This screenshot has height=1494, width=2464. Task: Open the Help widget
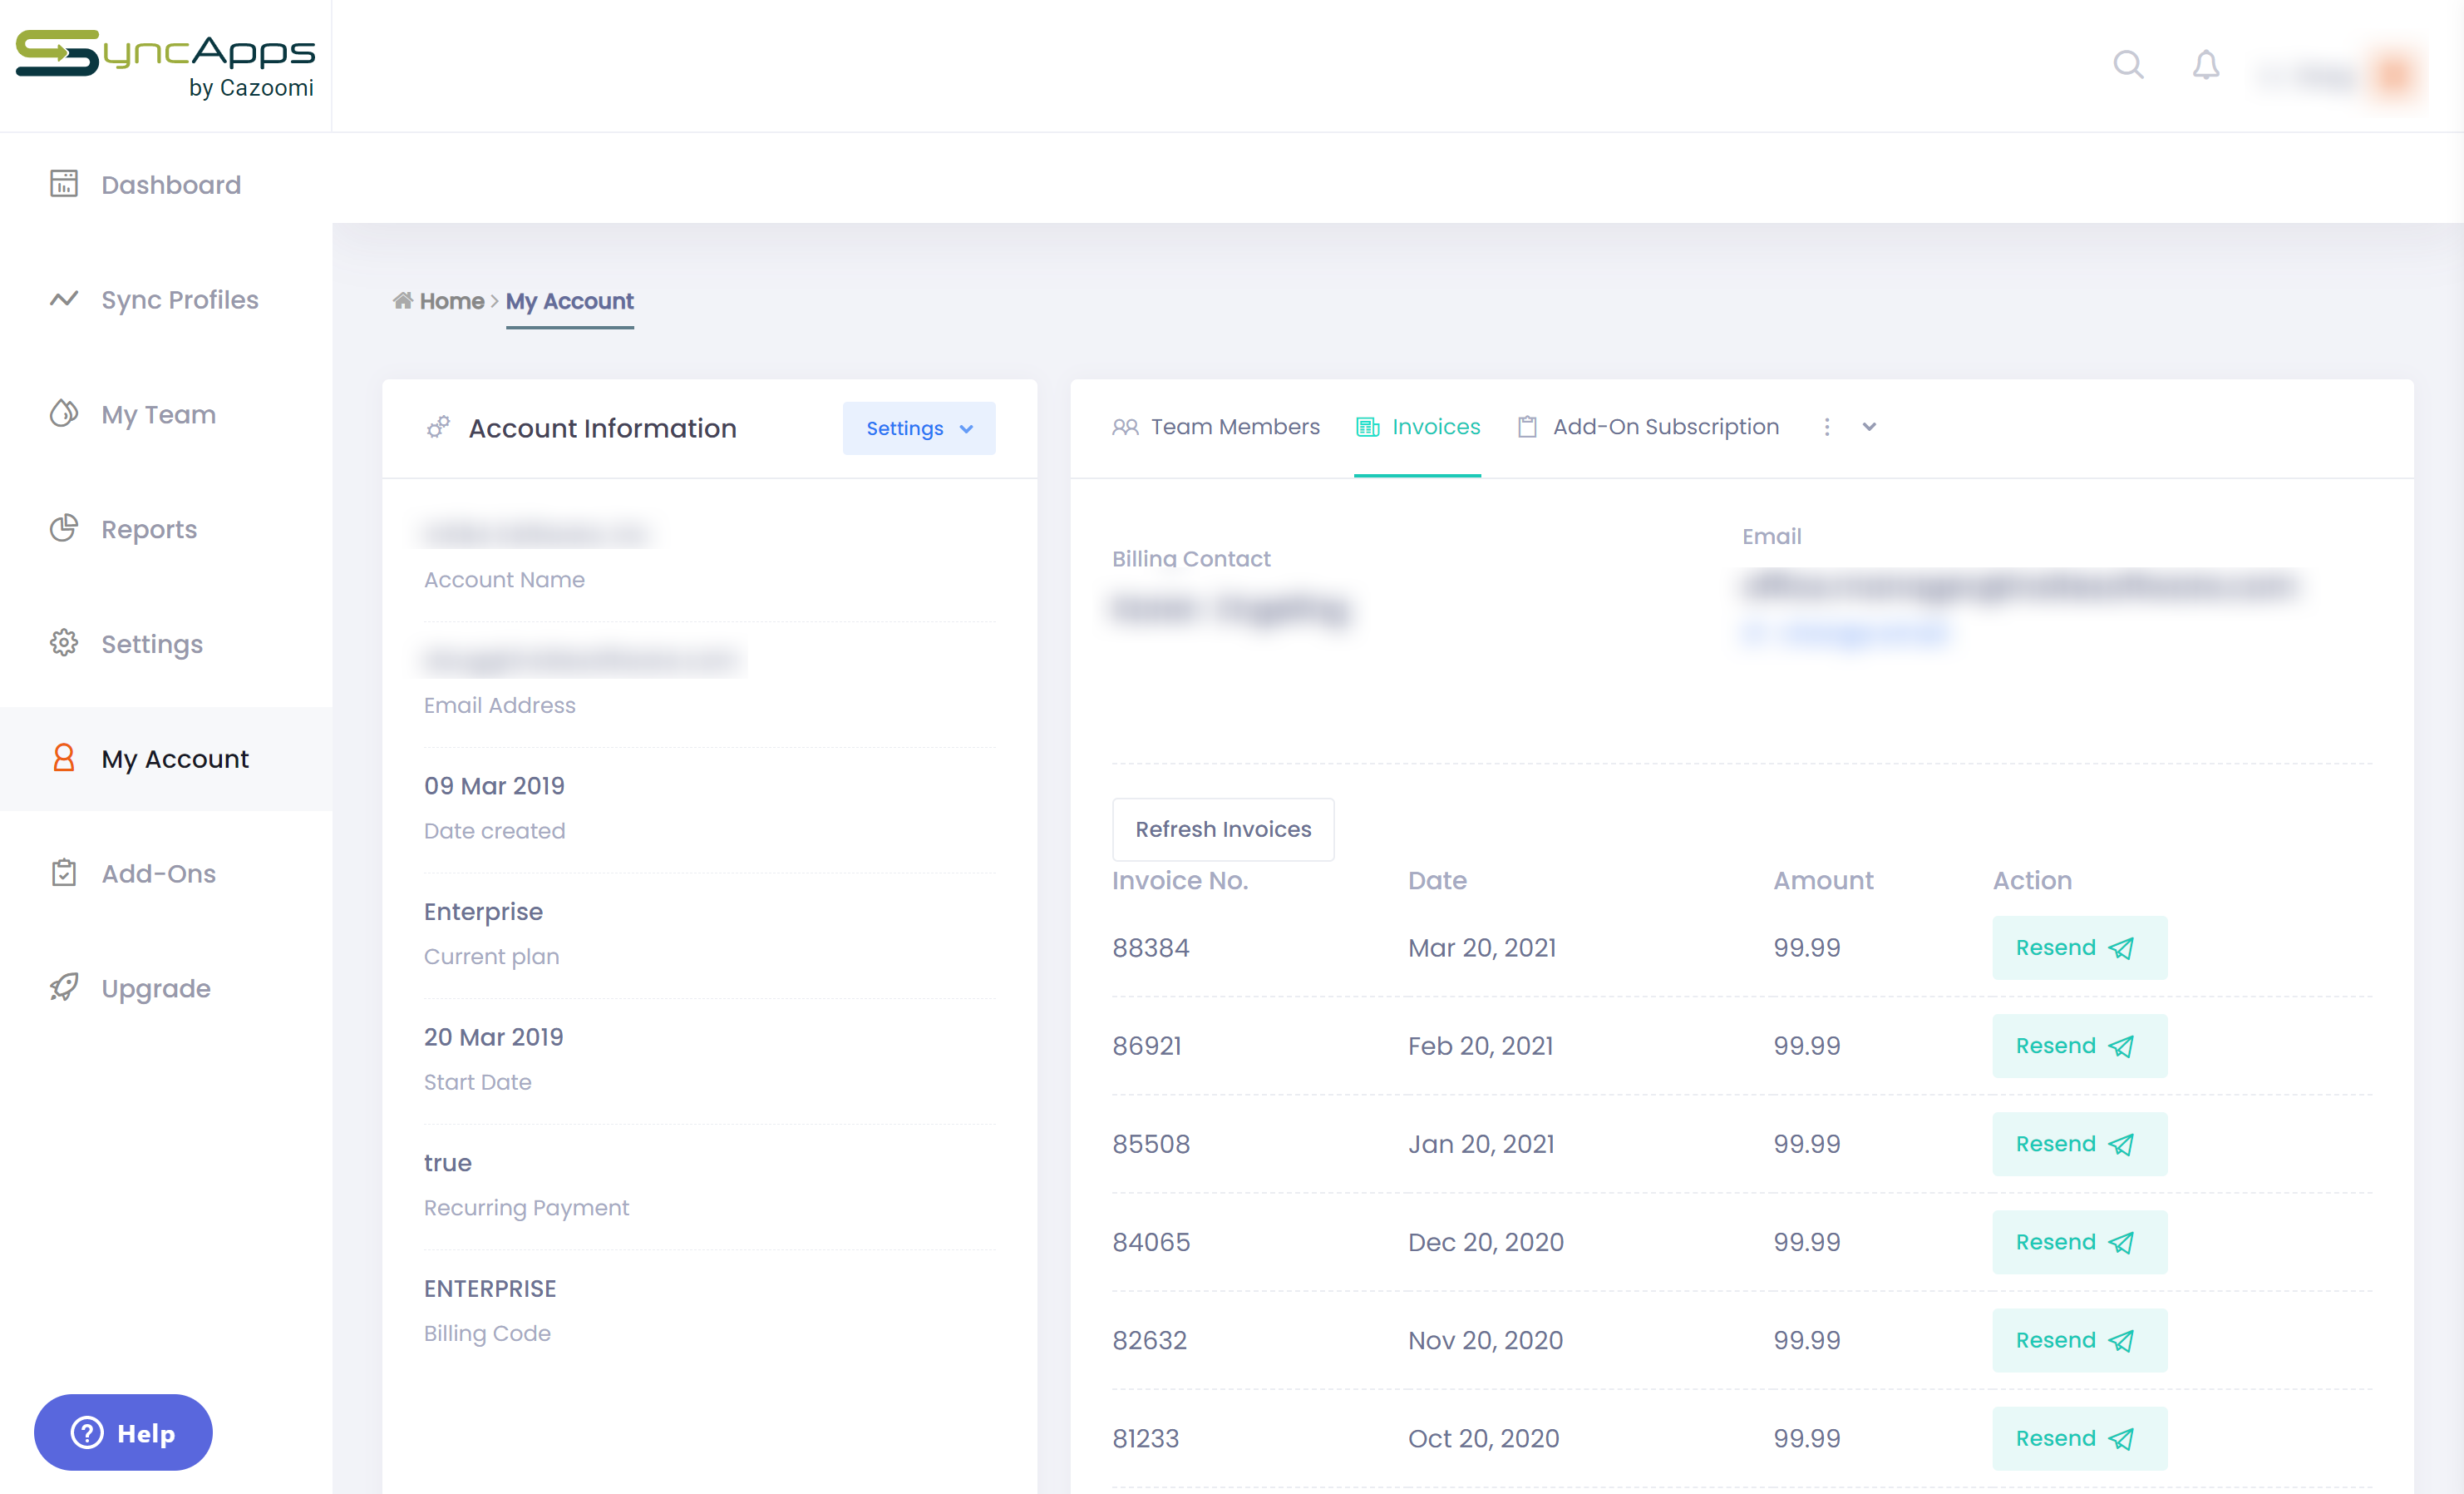pos(123,1432)
